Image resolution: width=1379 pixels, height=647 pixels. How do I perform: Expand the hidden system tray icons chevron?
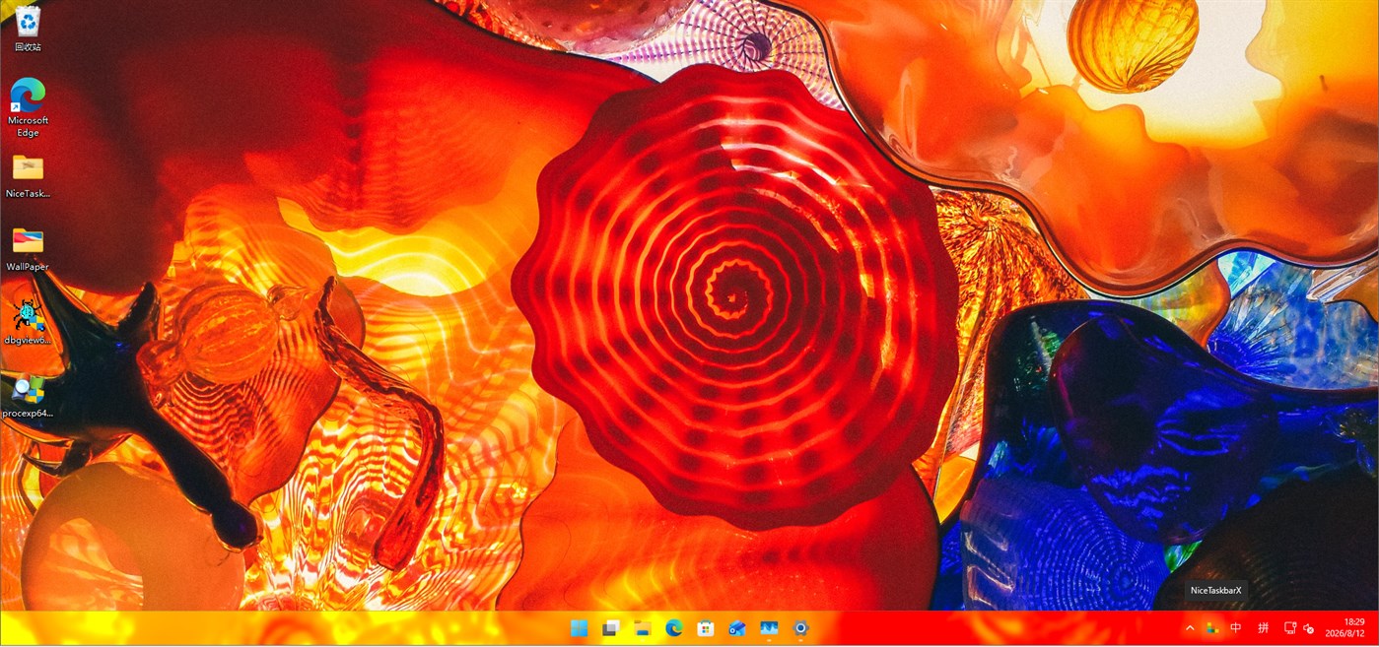(1190, 628)
